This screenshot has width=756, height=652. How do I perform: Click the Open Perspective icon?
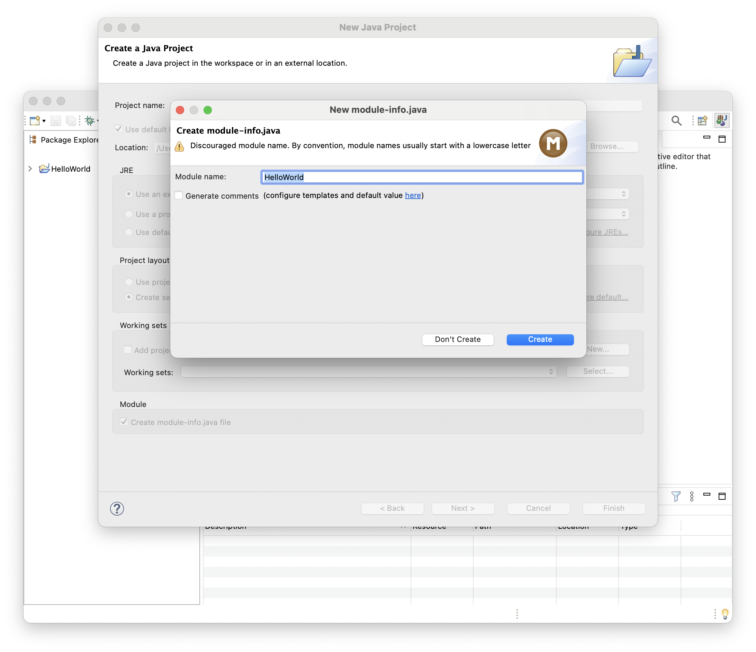702,120
